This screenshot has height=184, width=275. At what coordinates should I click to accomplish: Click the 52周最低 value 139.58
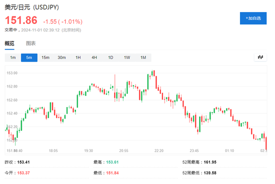pos(210,173)
